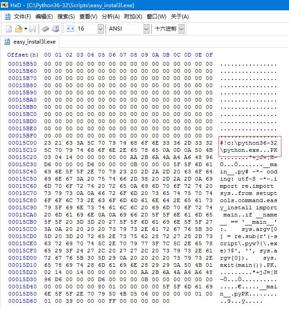Click the New file icon in toolbar
This screenshot has width=289, height=309.
(9, 29)
